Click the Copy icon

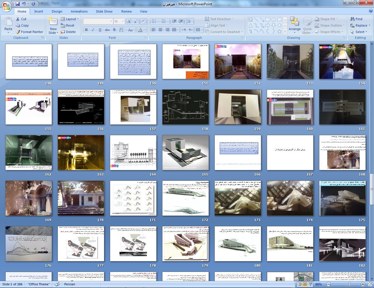(18, 25)
